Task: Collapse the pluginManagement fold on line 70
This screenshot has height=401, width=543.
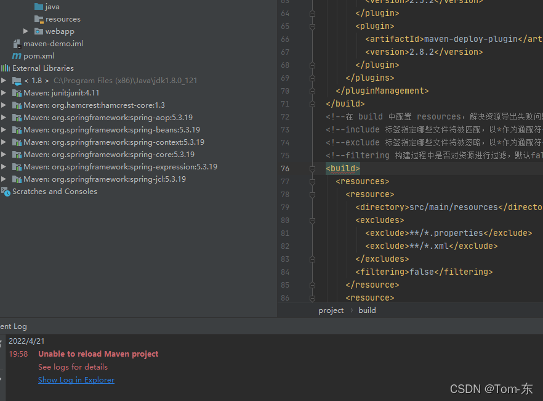Action: coord(313,91)
